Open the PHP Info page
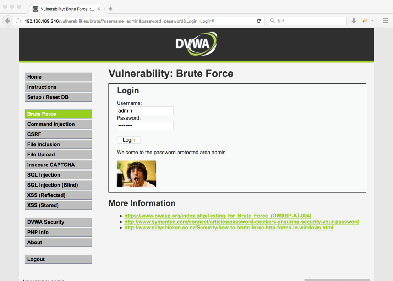Screen dimensions: 393x281 pos(58,232)
